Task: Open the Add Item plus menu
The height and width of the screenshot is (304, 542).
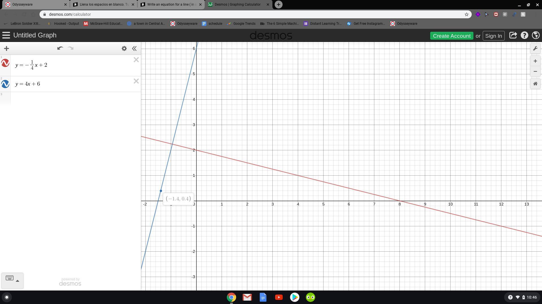Action: (6, 48)
